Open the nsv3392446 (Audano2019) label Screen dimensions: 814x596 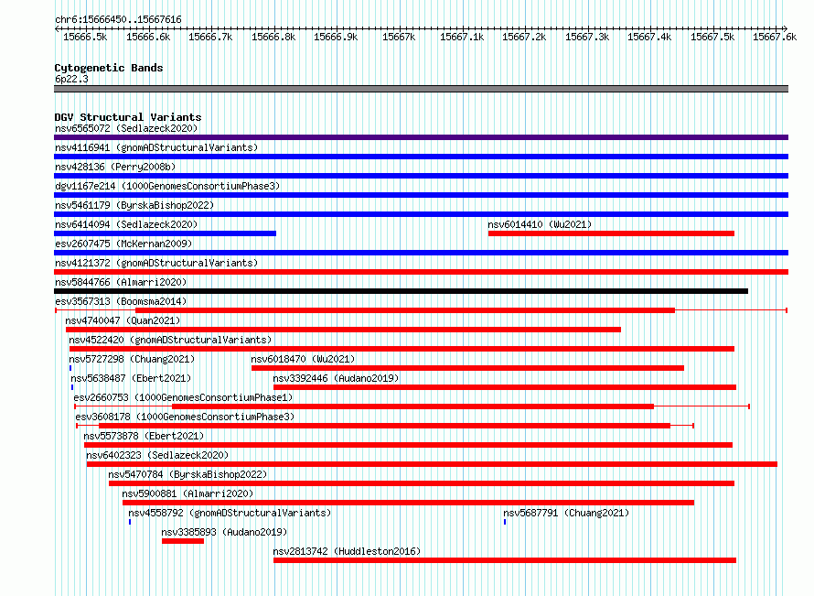click(x=336, y=378)
